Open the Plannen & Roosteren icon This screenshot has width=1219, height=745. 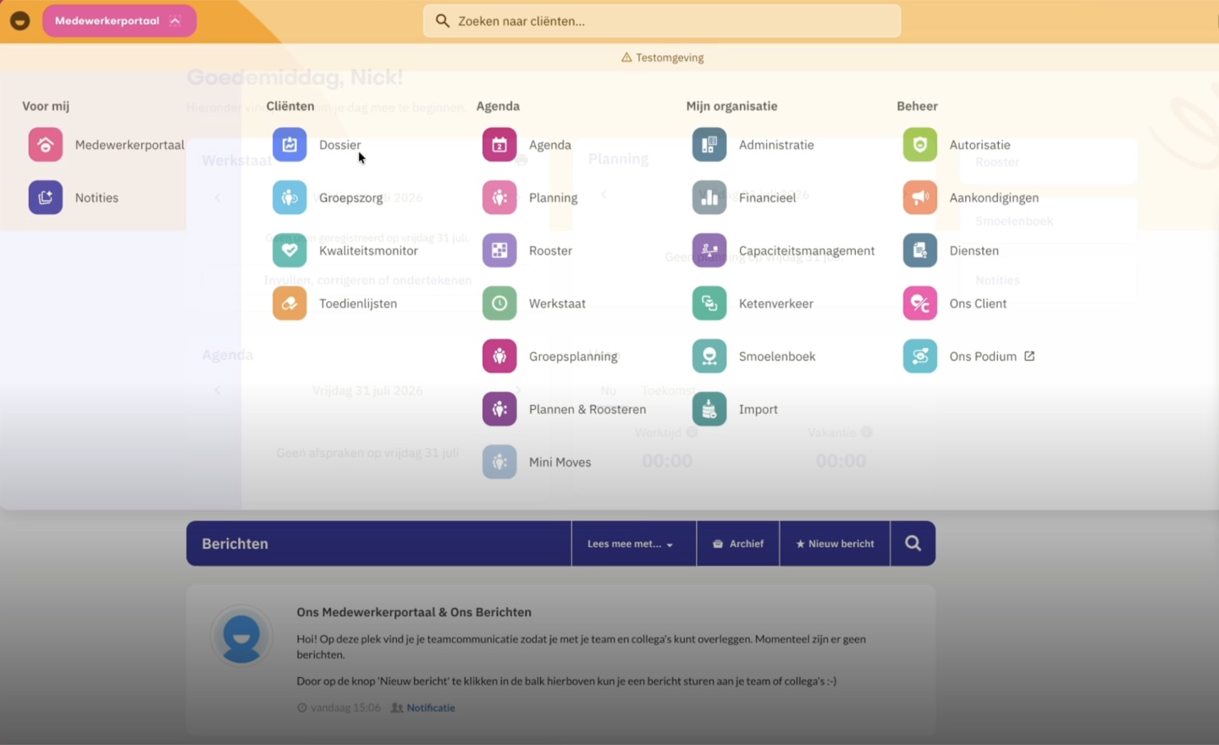point(499,409)
